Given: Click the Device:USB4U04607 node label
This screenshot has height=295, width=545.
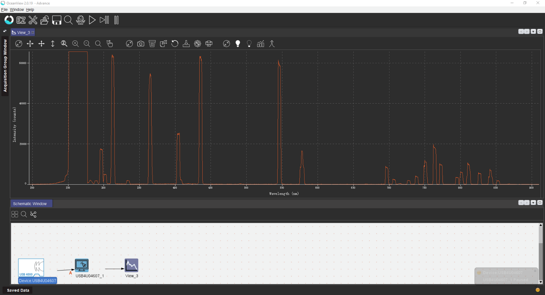Looking at the screenshot, I should click(x=38, y=281).
